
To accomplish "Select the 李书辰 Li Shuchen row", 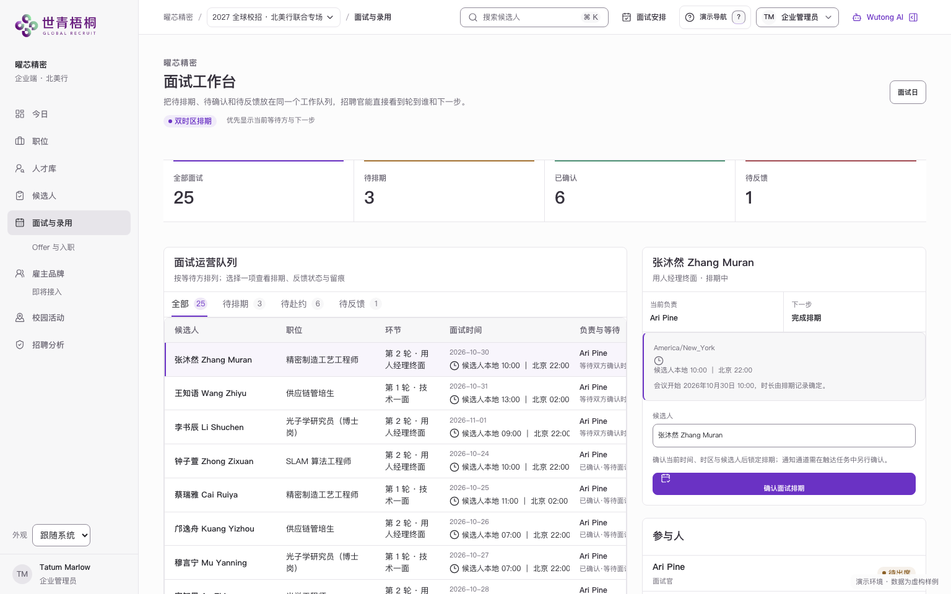I will pos(395,427).
